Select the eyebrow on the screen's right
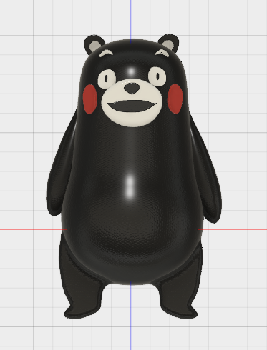The height and width of the screenshot is (350, 267). 162,53
